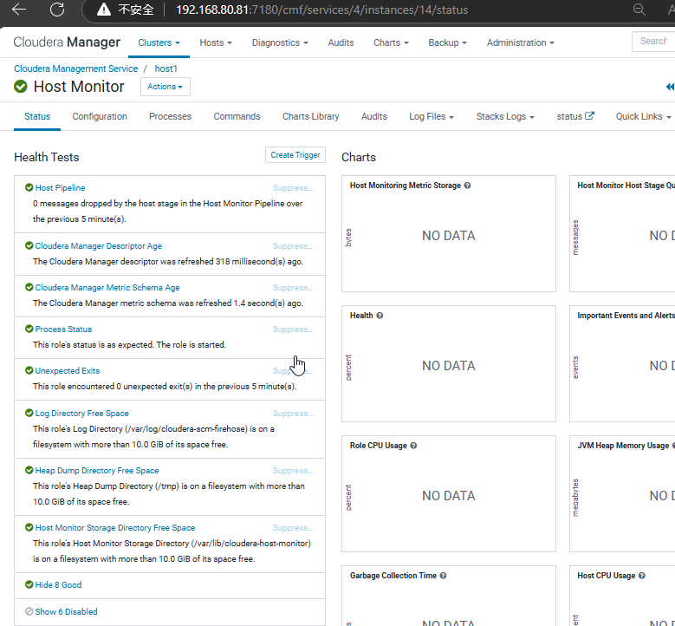Open the Clusters dropdown menu
Screen dimensions: 675x626
click(x=159, y=42)
